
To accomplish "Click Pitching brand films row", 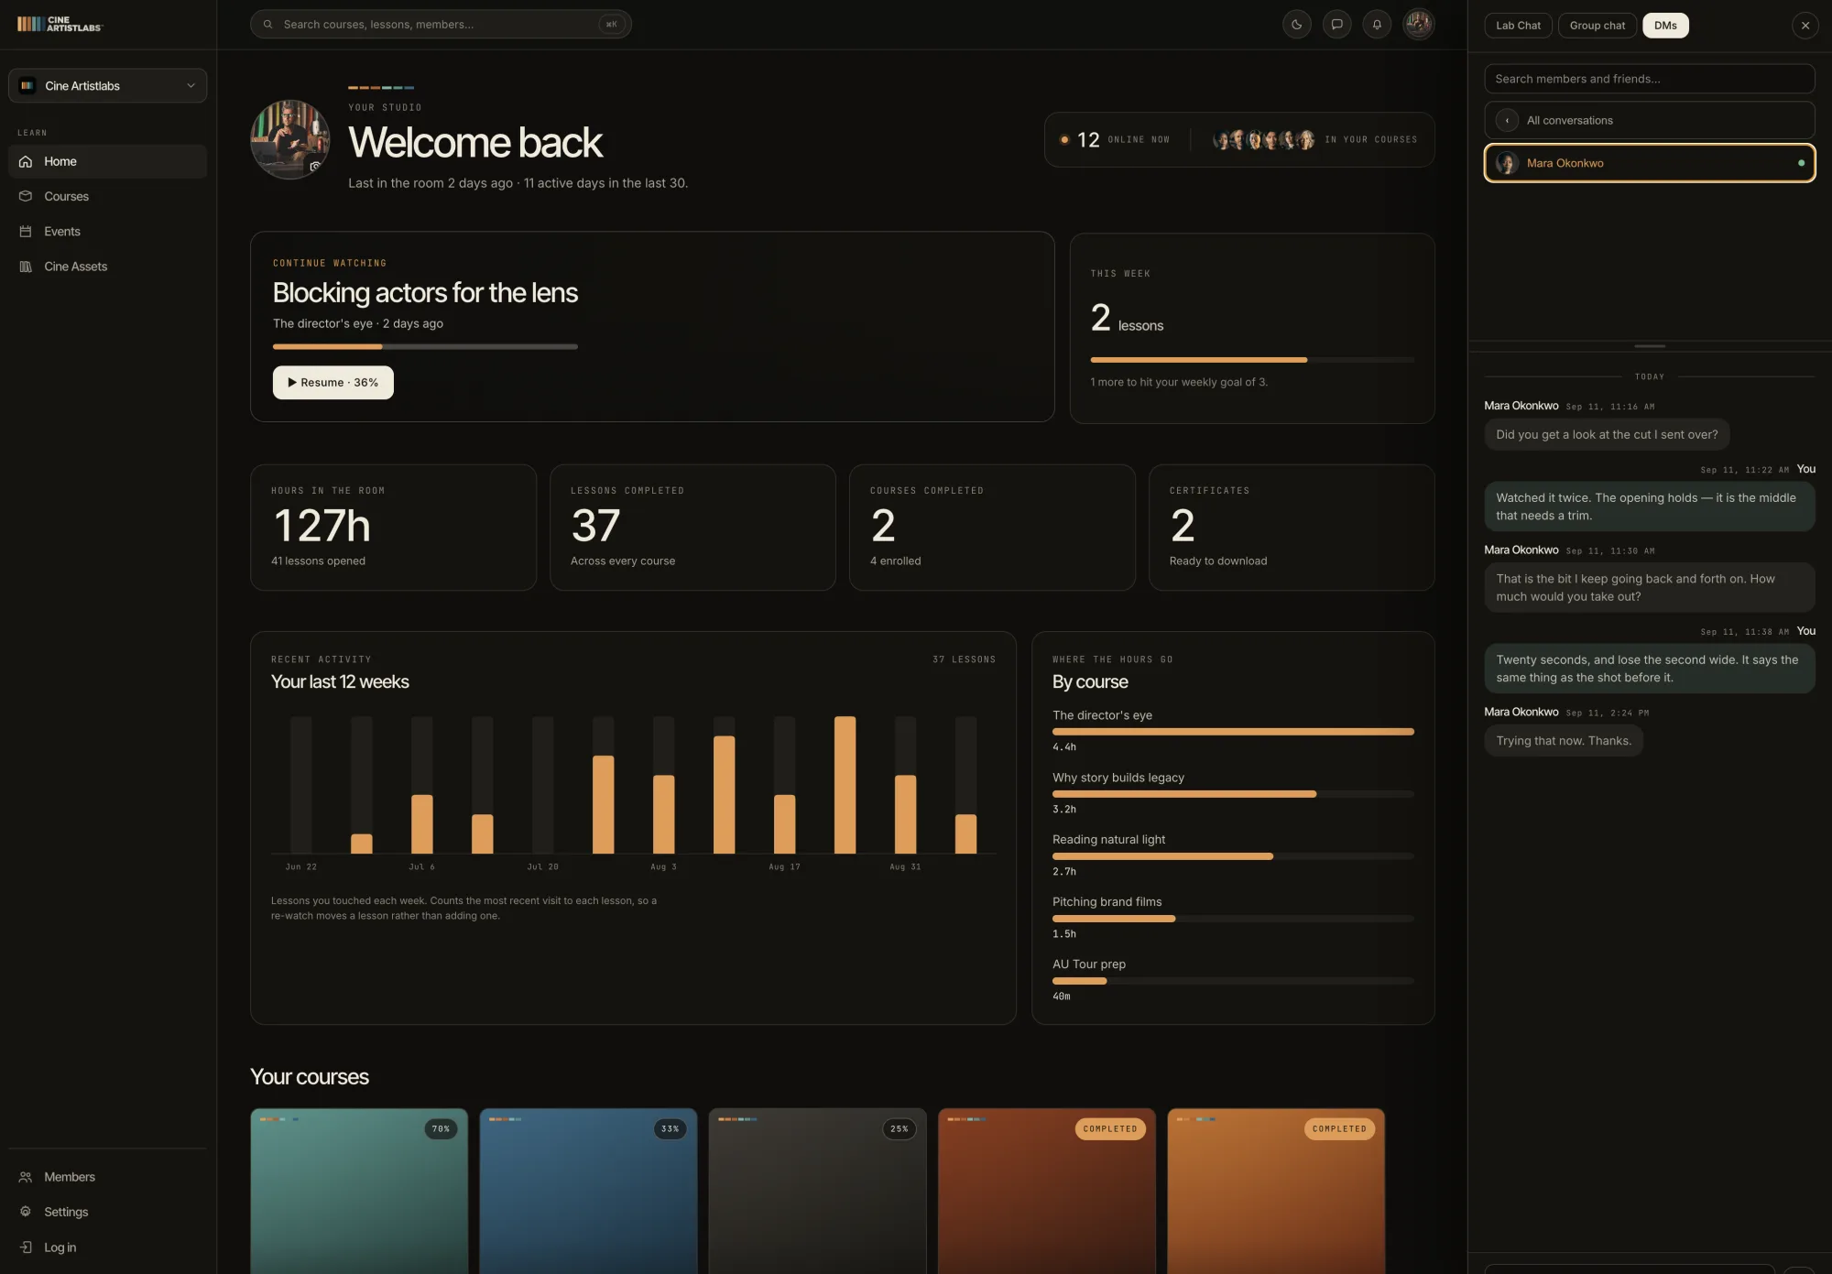I will click(1233, 918).
